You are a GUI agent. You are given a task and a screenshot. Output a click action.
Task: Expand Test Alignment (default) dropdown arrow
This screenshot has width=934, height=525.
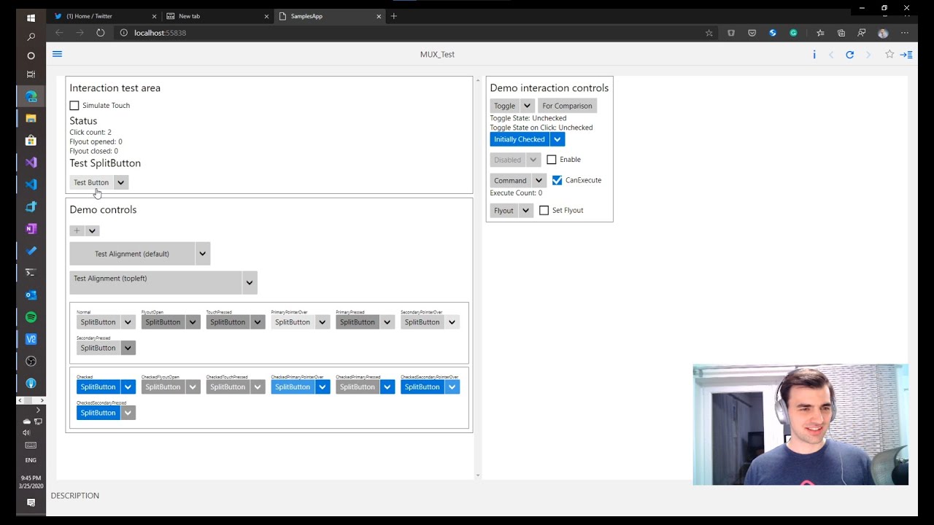[x=203, y=254]
